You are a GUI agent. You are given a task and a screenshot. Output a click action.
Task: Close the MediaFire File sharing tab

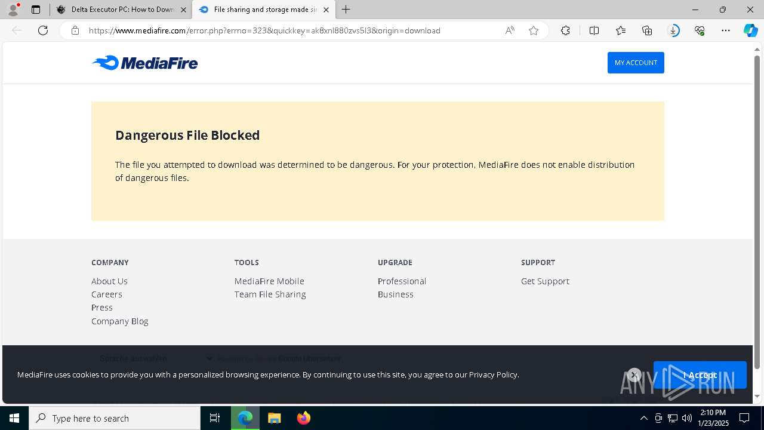click(326, 10)
